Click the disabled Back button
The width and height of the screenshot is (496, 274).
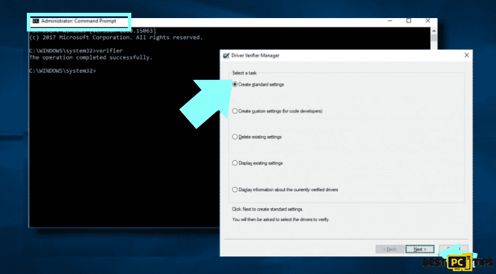[390, 249]
